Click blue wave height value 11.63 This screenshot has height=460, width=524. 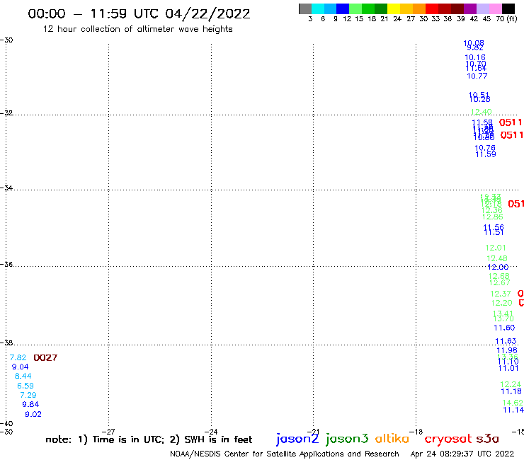tap(506, 341)
